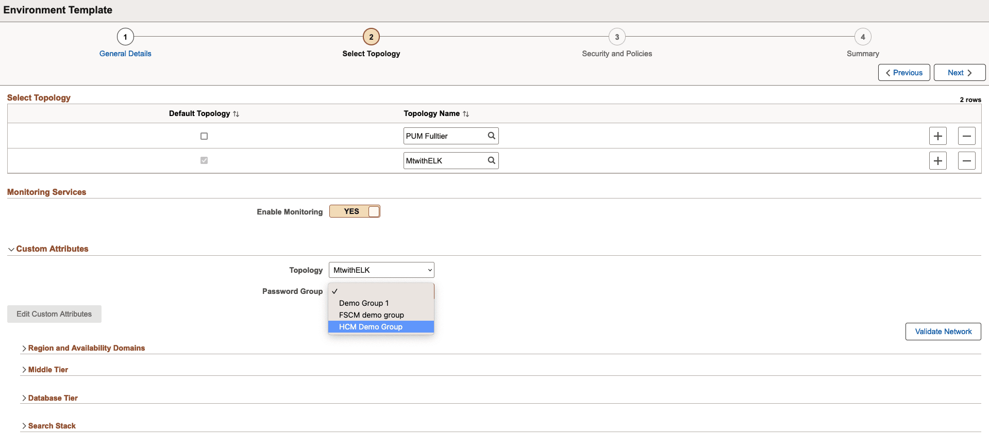Image resolution: width=989 pixels, height=446 pixels.
Task: Check Default Topology box for PUM Fulltier
Action: 204,136
